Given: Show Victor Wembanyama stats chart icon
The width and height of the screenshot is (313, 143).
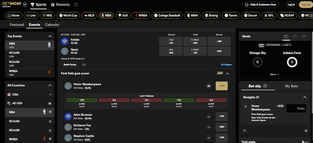Looking at the screenshot, I should [x=209, y=86].
